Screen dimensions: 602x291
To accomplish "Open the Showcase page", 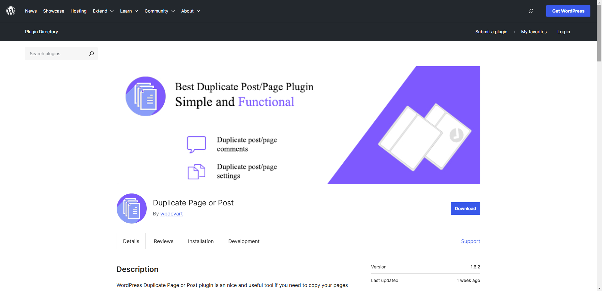I will pos(53,11).
